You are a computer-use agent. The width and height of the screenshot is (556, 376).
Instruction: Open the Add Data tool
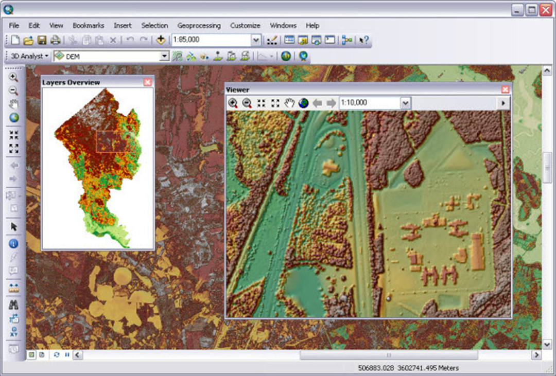tap(160, 39)
